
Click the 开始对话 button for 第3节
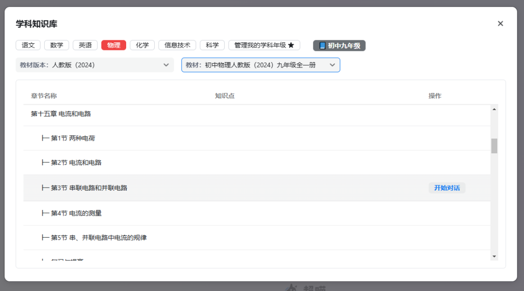[x=447, y=188]
